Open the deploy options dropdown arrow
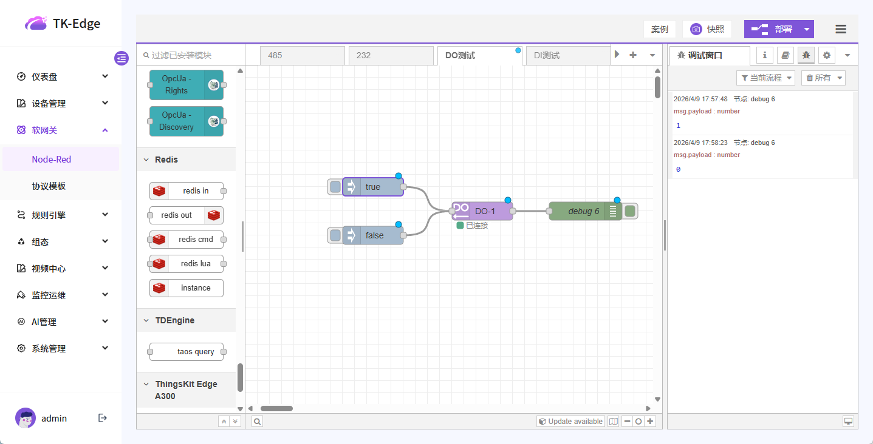Viewport: 873px width, 444px height. (x=806, y=29)
